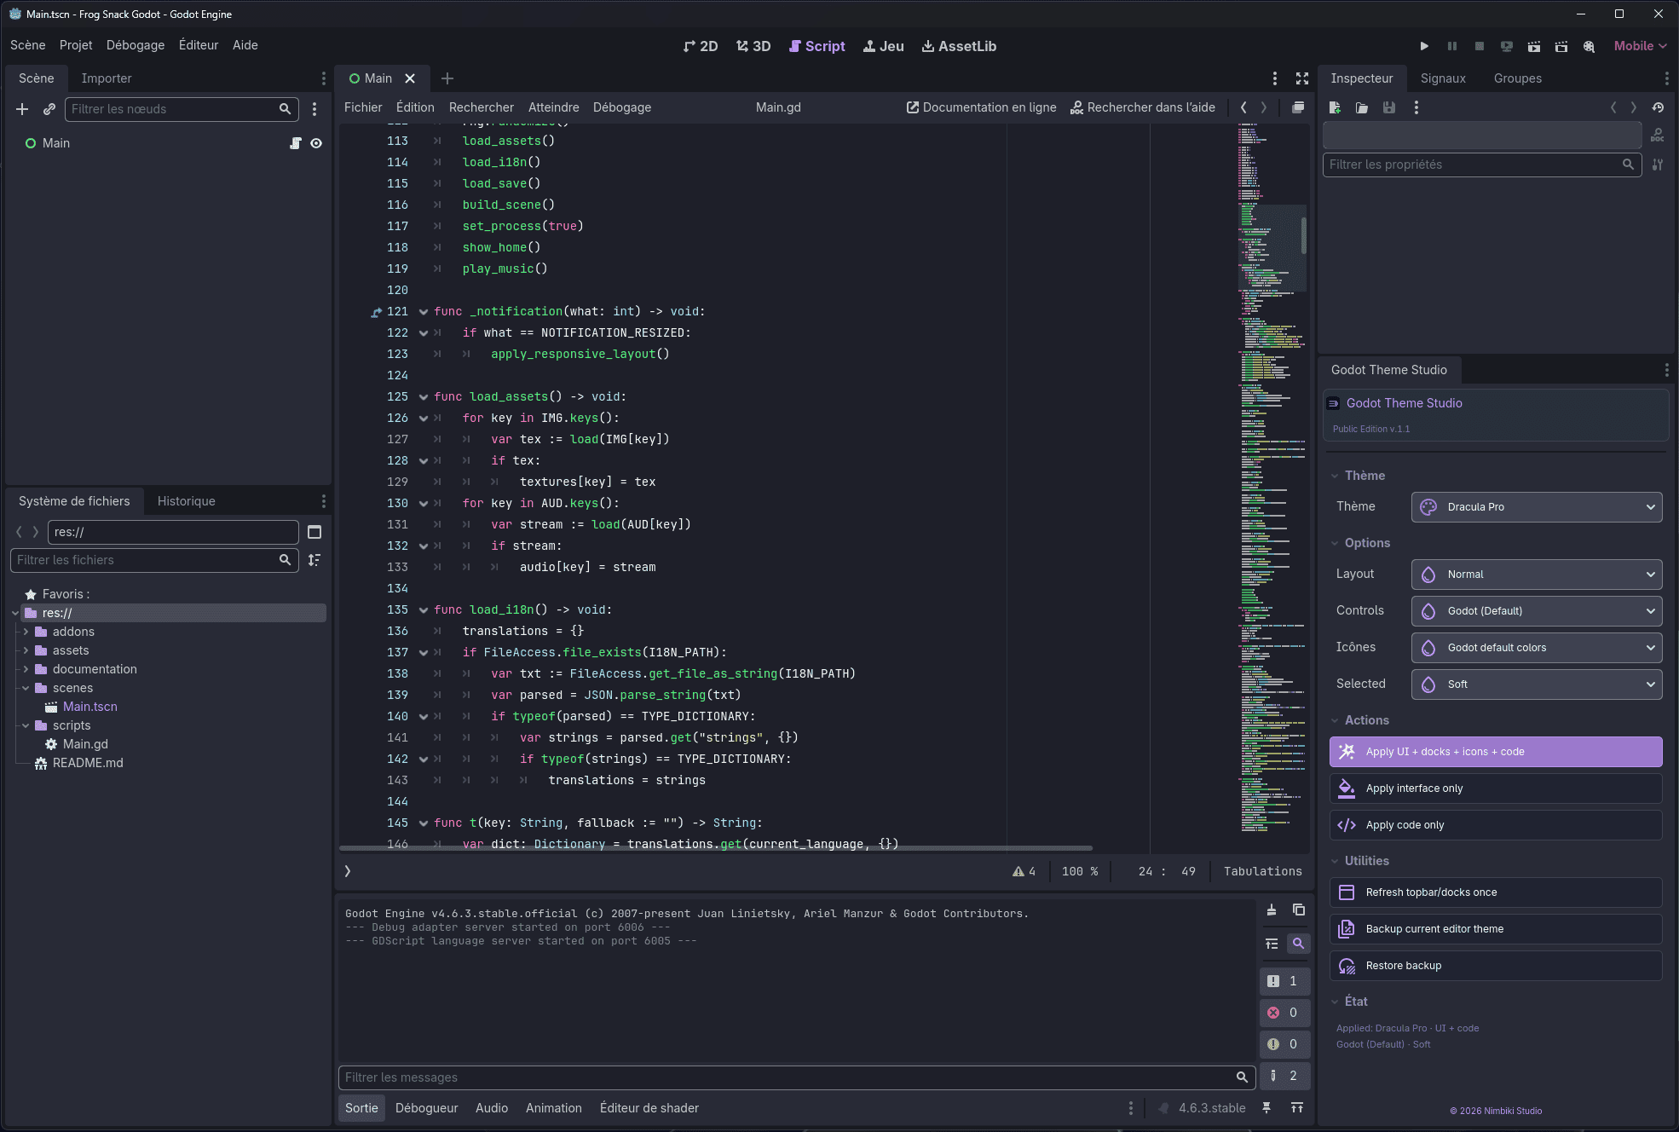Add a new child node plus icon

click(x=22, y=109)
